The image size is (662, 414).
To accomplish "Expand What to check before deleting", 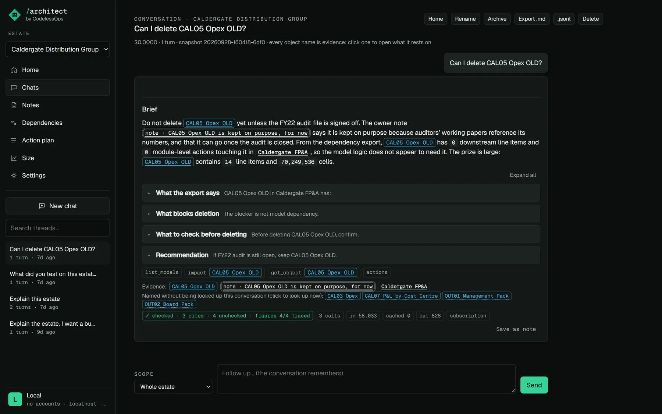I will coord(341,234).
